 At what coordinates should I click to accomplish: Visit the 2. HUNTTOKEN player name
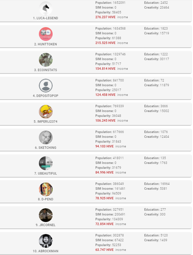[45, 44]
